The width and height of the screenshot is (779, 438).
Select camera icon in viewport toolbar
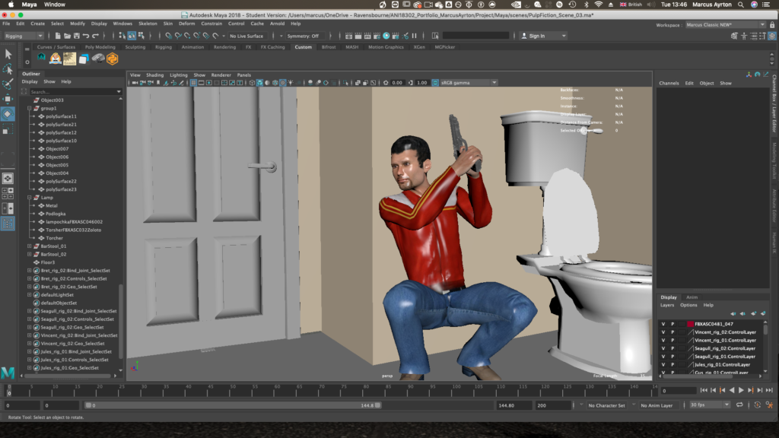(x=135, y=83)
